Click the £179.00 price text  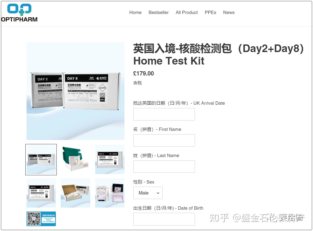(143, 73)
